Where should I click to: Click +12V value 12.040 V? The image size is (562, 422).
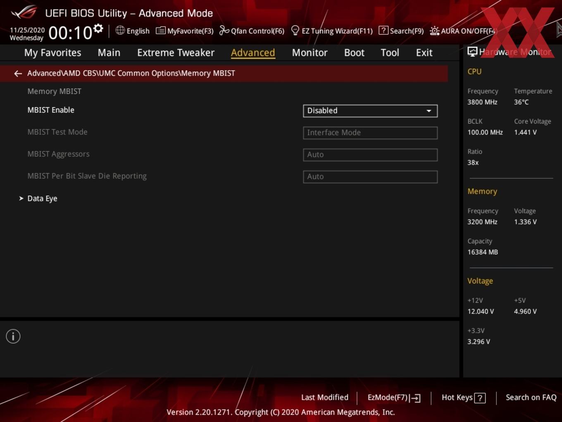point(481,312)
